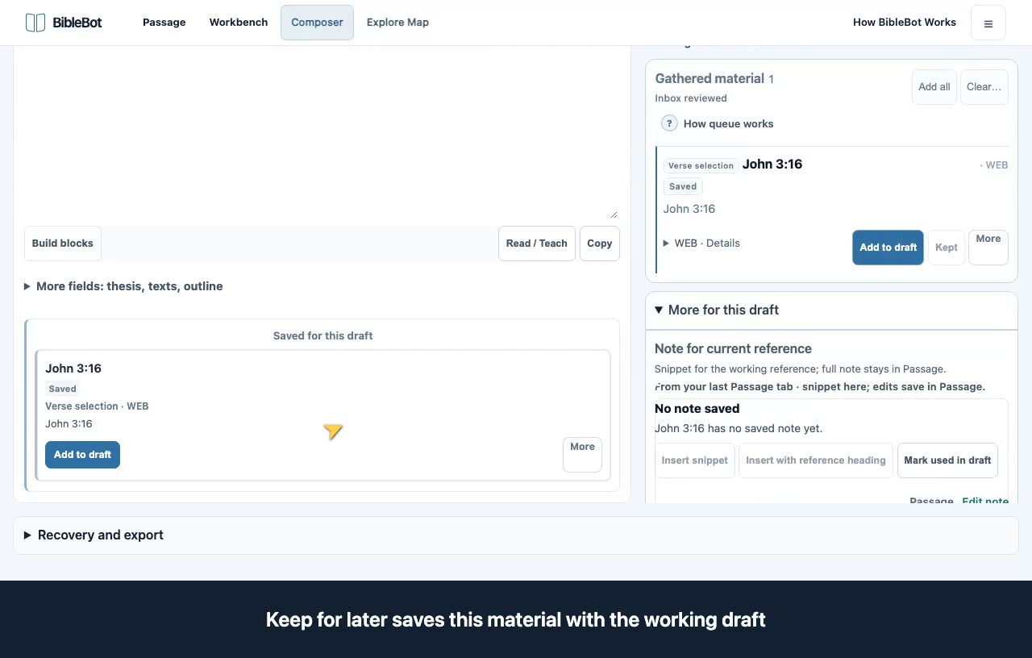Open the Edit note link
The width and height of the screenshot is (1032, 658).
coord(985,501)
